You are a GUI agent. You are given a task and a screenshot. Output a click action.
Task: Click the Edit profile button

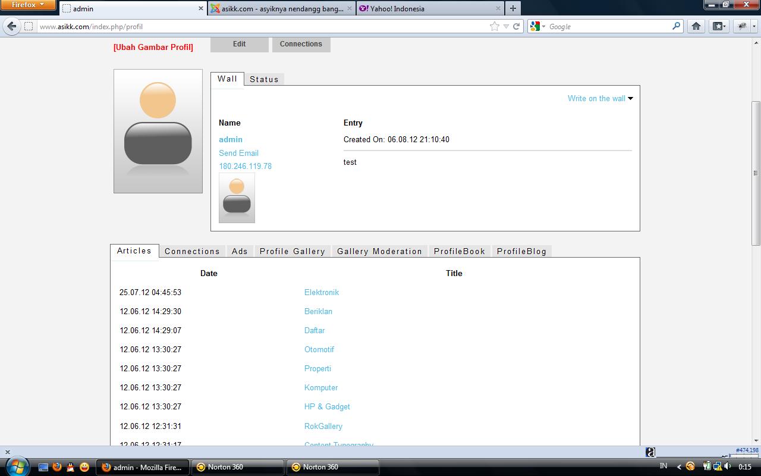[x=239, y=44]
